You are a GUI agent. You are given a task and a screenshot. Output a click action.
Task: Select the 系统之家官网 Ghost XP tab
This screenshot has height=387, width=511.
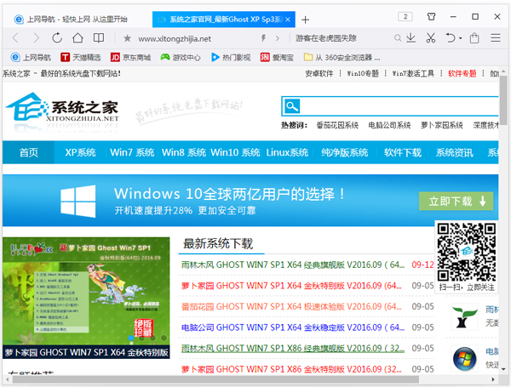point(224,20)
